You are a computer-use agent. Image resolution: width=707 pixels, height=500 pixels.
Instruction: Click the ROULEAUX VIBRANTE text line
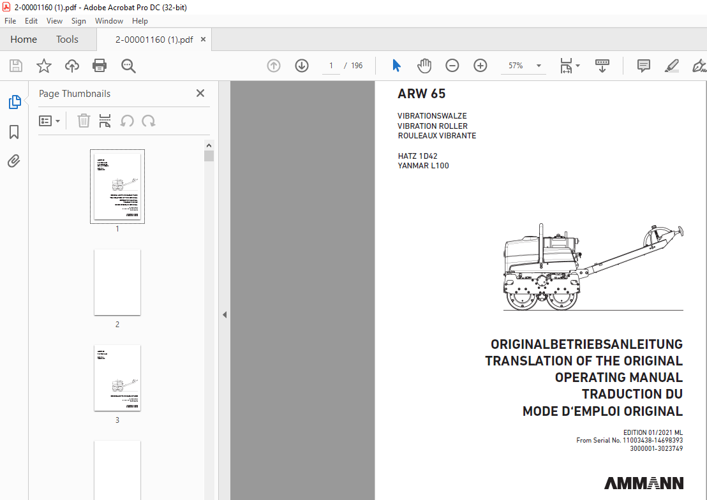(x=437, y=136)
